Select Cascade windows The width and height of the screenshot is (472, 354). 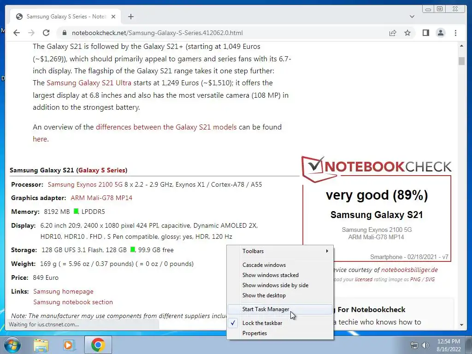280,265
